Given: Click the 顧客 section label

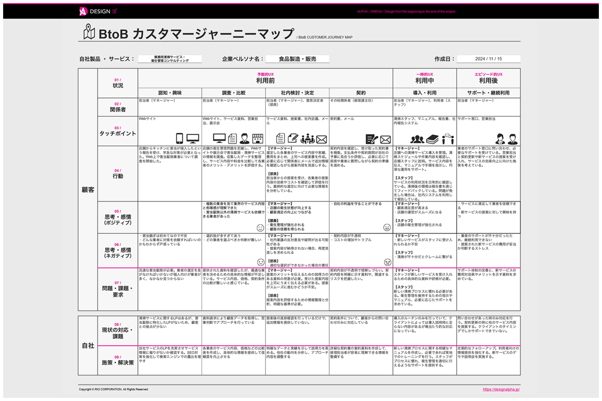Looking at the screenshot, I should [88, 190].
